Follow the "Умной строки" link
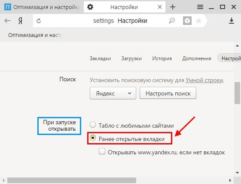Viewport: 241px width, 184px height. pyautogui.click(x=204, y=80)
